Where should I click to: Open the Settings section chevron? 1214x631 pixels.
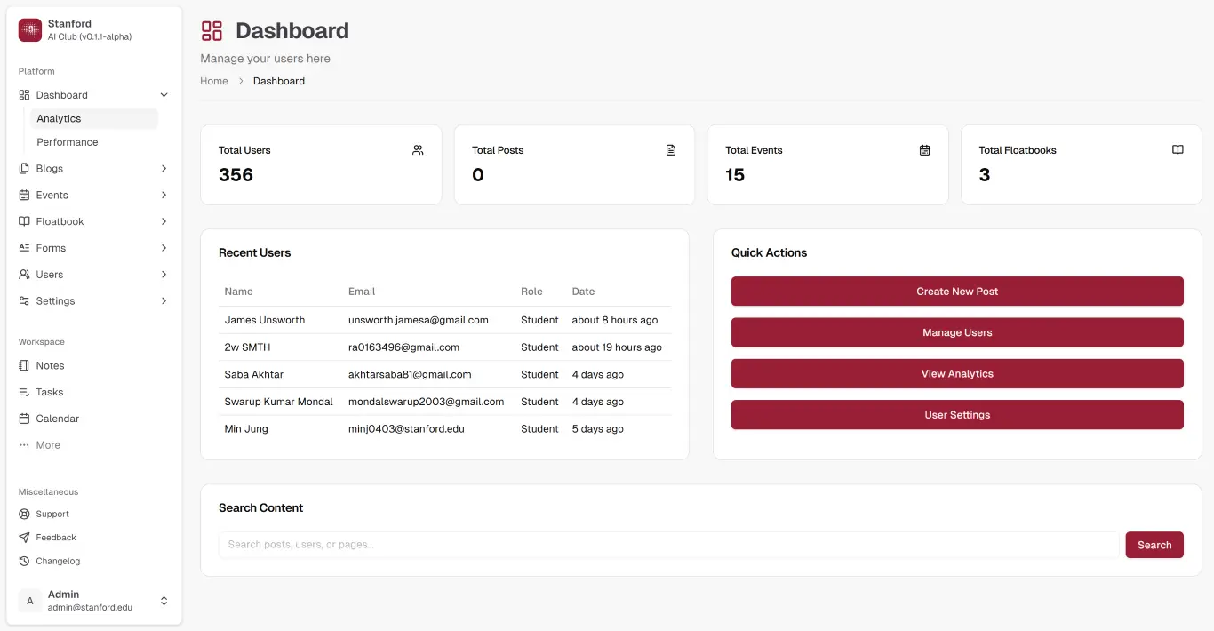tap(164, 300)
